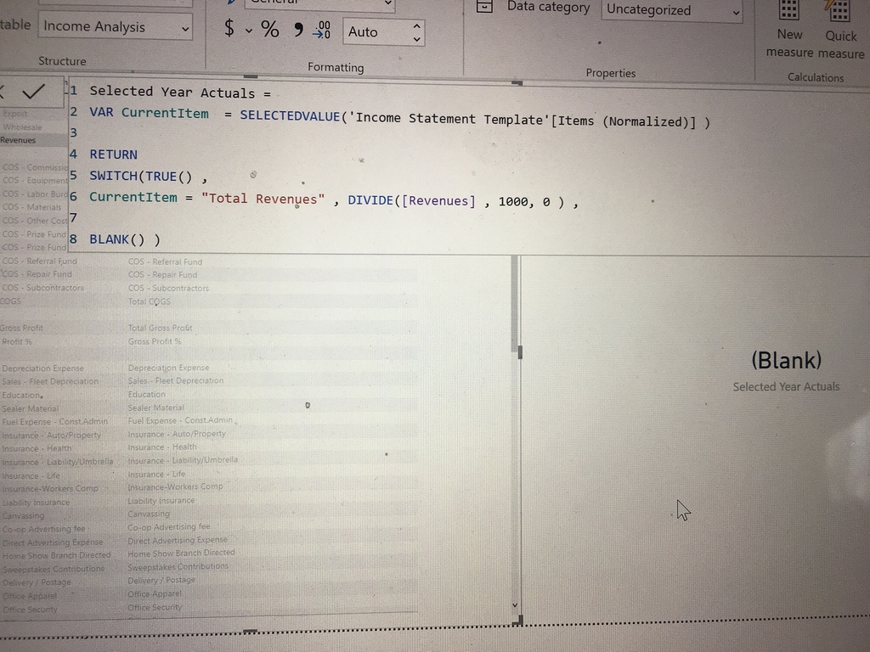Viewport: 870px width, 652px height.
Task: Commit the formula with the checkmark icon
Action: tap(34, 92)
